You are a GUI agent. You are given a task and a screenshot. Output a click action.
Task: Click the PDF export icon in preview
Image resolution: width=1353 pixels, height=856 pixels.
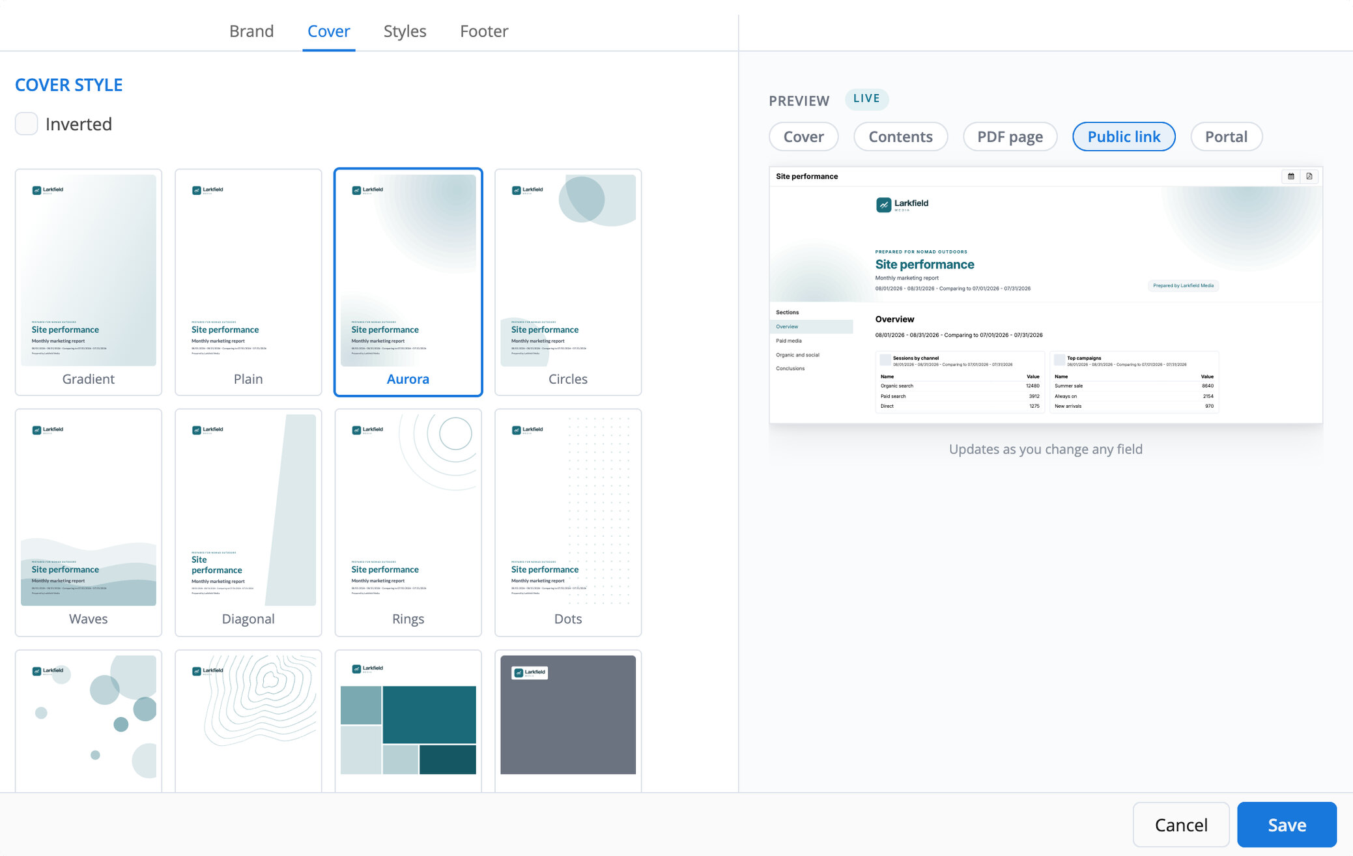1309,177
